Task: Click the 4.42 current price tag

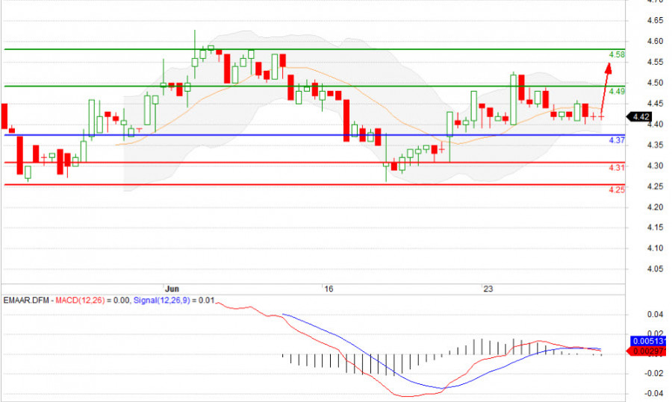Action: pos(639,117)
